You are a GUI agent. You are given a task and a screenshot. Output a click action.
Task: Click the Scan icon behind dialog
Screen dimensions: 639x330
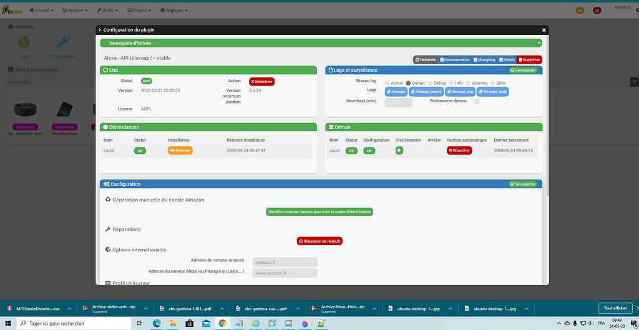(24, 42)
